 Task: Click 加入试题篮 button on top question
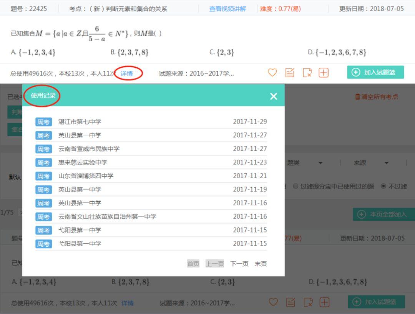pos(375,72)
